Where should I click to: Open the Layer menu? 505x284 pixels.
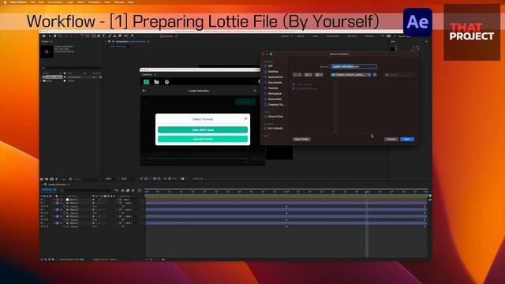click(x=70, y=2)
